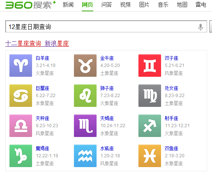Click the date text 8.23-9.22

[175, 96]
